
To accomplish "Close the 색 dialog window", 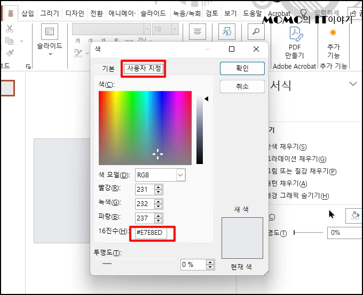I will (x=256, y=49).
